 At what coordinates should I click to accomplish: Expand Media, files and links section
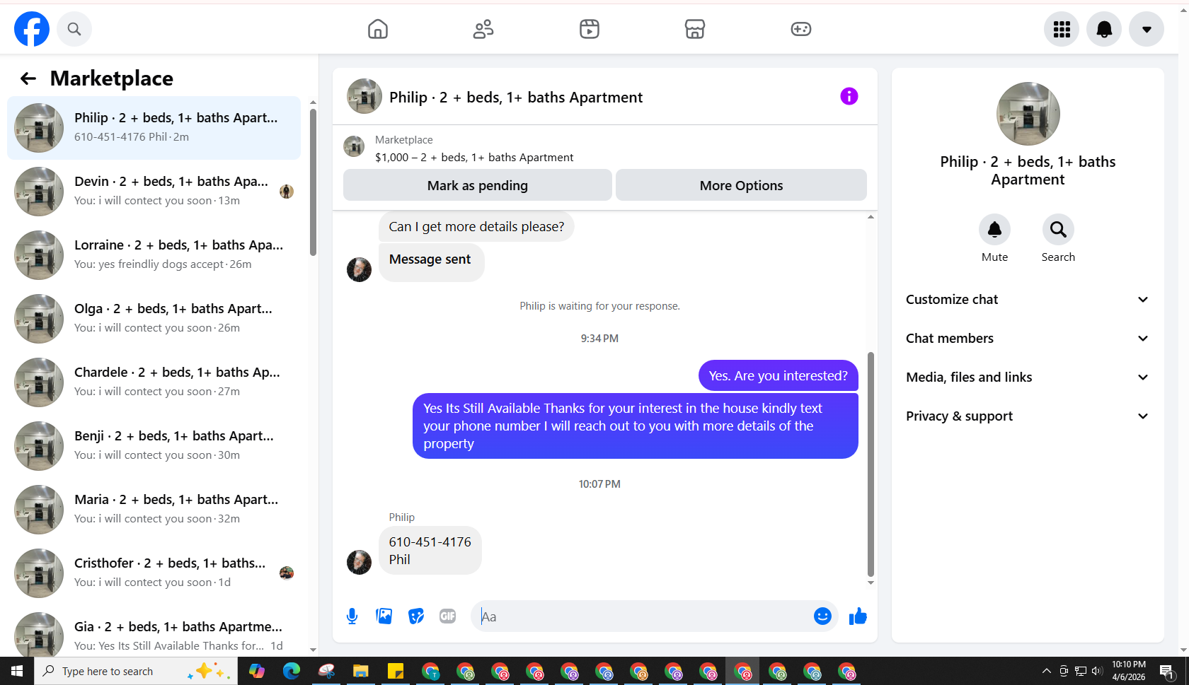click(1028, 377)
